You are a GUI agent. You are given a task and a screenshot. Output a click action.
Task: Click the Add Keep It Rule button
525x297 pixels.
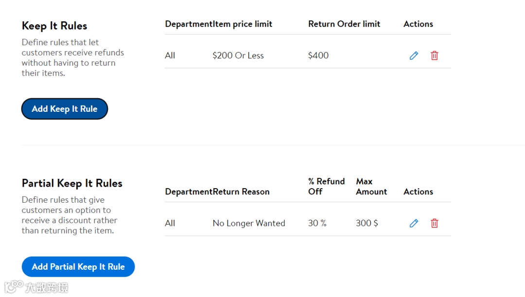pos(65,109)
